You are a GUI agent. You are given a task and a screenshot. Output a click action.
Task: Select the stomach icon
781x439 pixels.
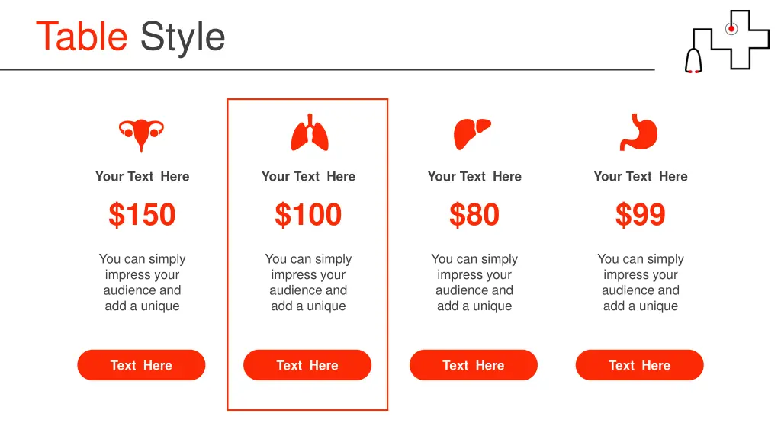pyautogui.click(x=638, y=132)
